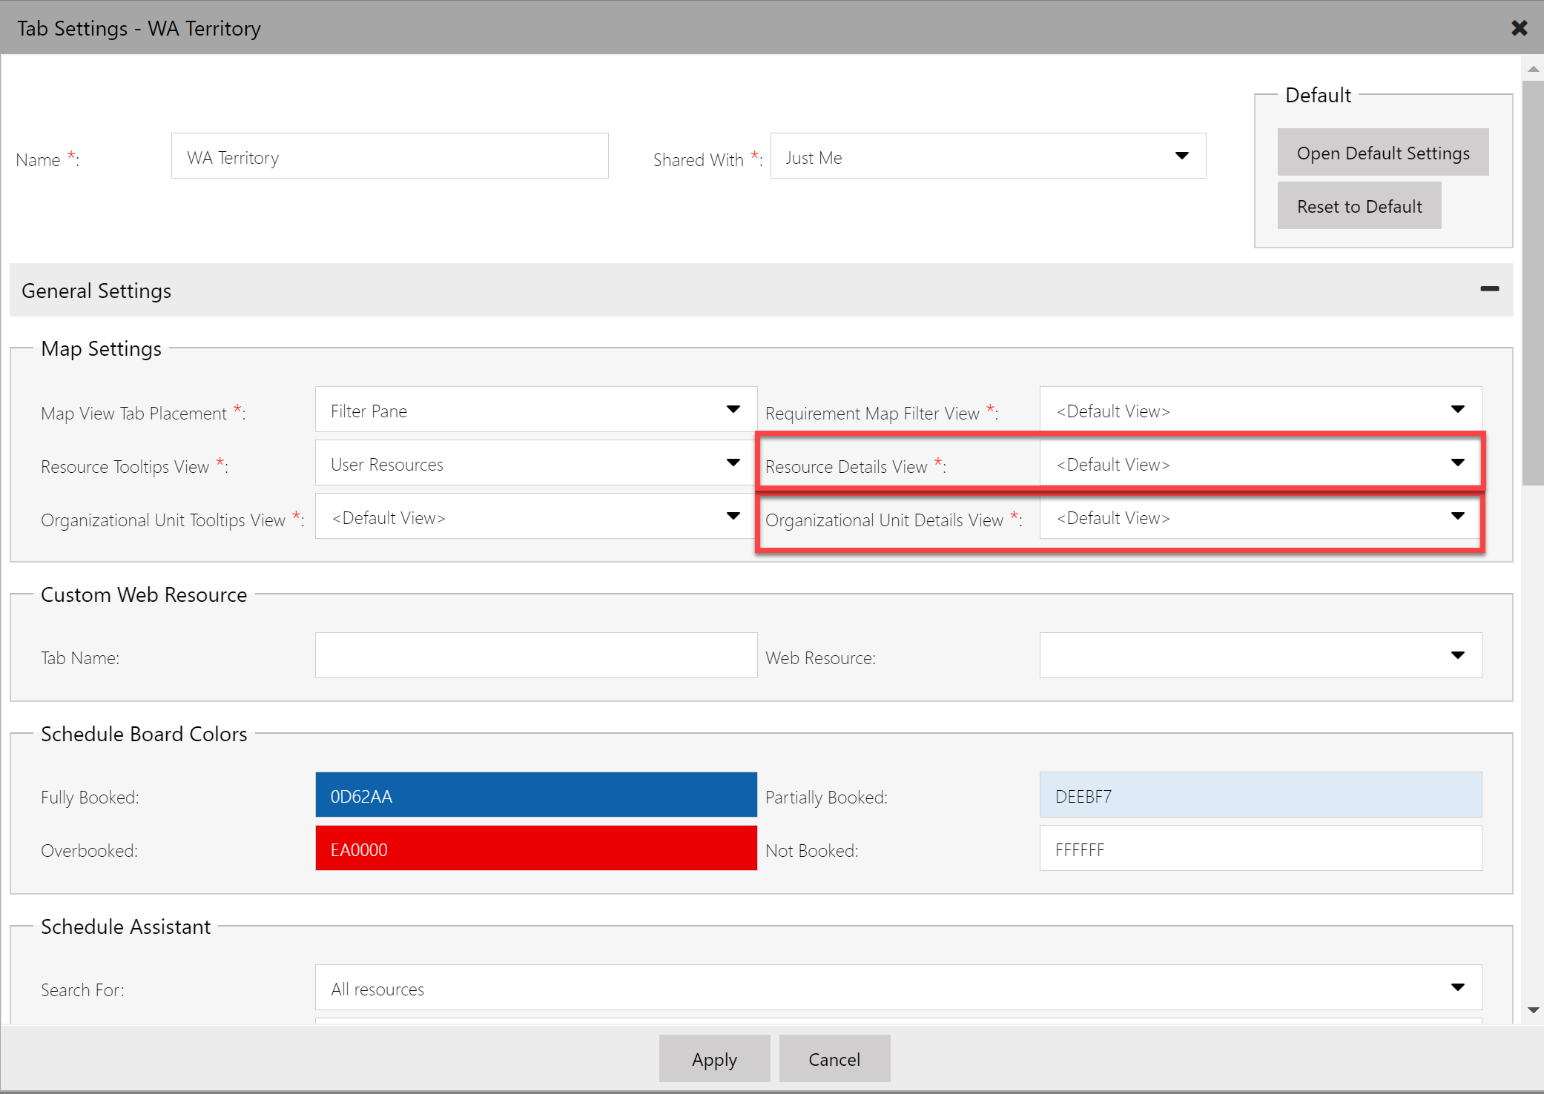Click Open Default Settings
The image size is (1544, 1094).
(x=1382, y=152)
